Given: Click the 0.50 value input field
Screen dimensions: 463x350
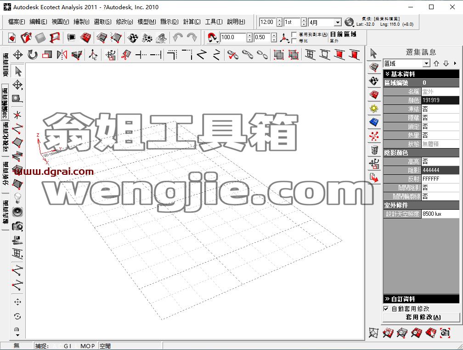Looking at the screenshot, I should point(262,37).
